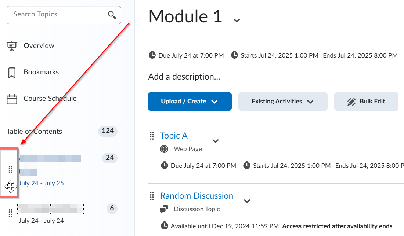This screenshot has height=236, width=404.
Task: Open the Module 1 title dropdown chevron
Action: pyautogui.click(x=237, y=20)
